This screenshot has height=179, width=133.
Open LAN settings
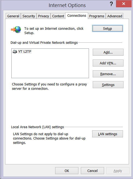(x=108, y=134)
